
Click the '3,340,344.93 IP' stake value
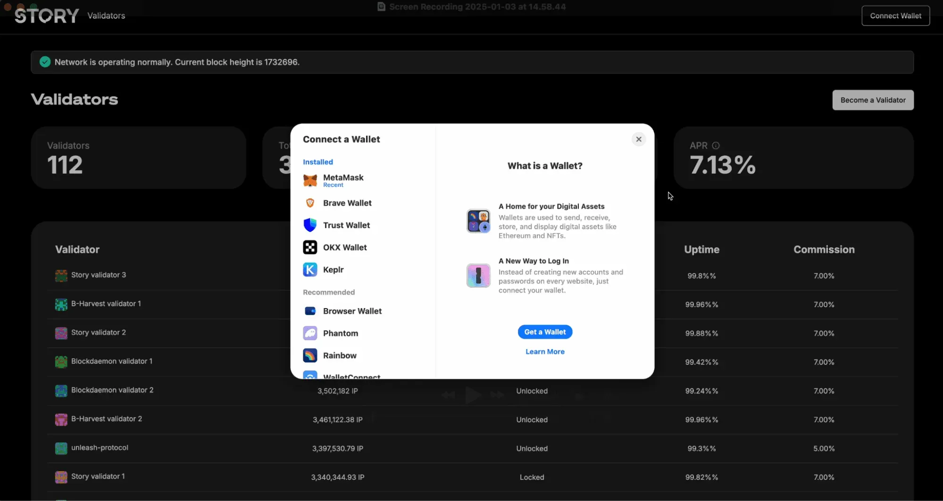coord(338,477)
